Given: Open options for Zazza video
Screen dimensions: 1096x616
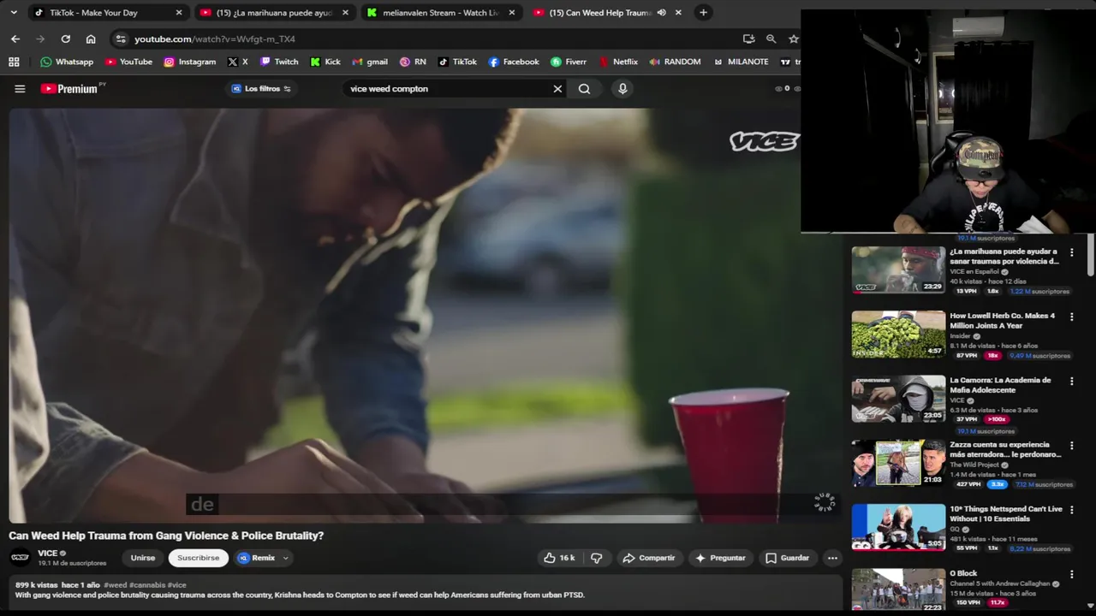Looking at the screenshot, I should 1071,446.
